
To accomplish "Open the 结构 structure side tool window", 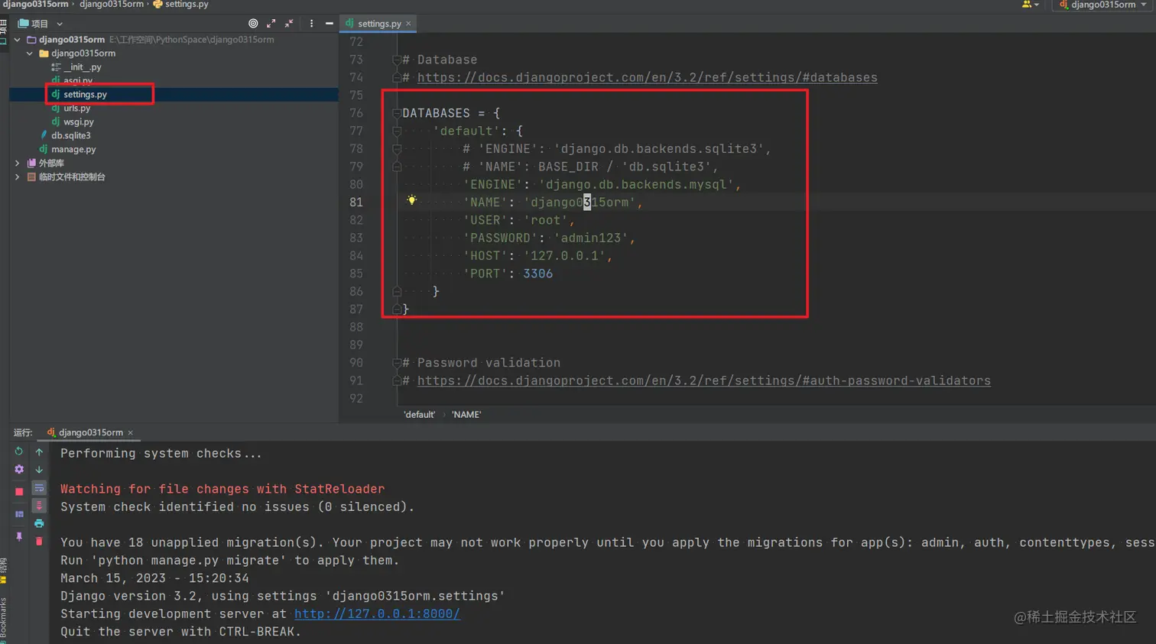I will point(4,571).
